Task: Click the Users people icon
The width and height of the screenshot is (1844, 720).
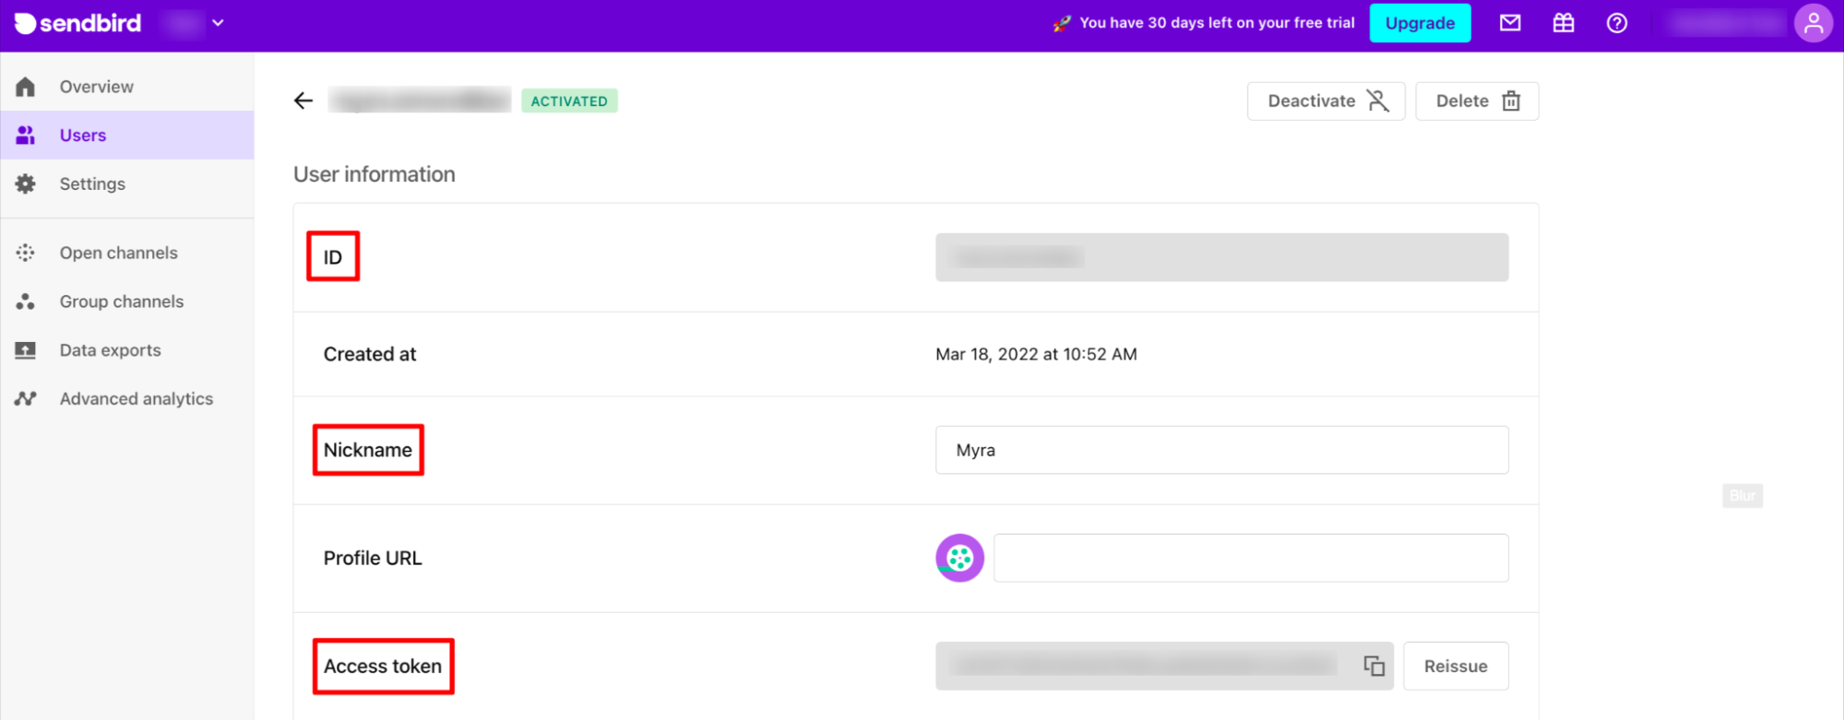Action: click(26, 136)
